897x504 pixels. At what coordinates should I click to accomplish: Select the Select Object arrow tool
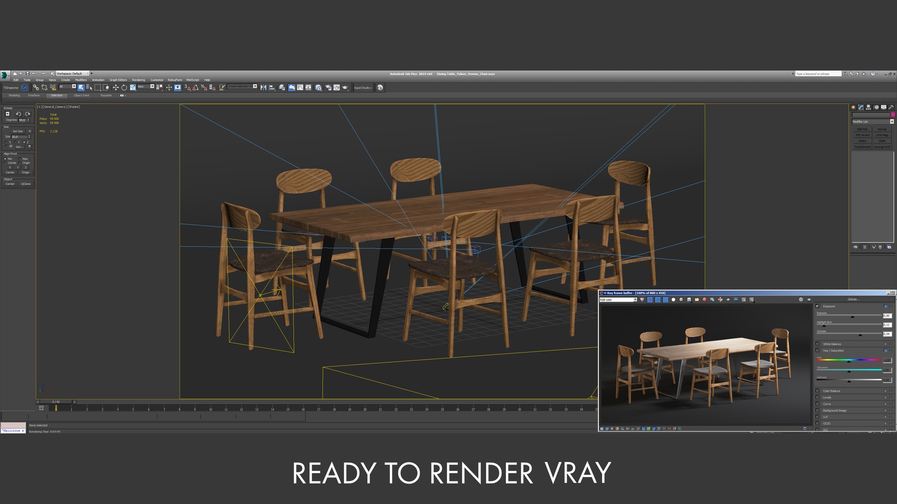pos(81,87)
